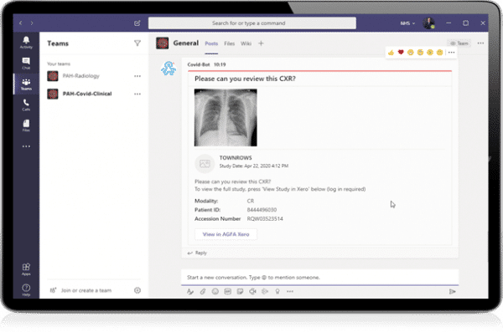Image resolution: width=503 pixels, height=332 pixels.
Task: Switch to the Wiki tab
Action: pos(246,43)
